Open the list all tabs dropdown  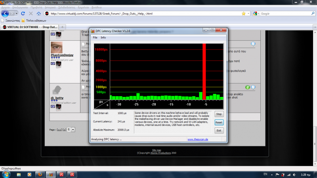(x=315, y=27)
